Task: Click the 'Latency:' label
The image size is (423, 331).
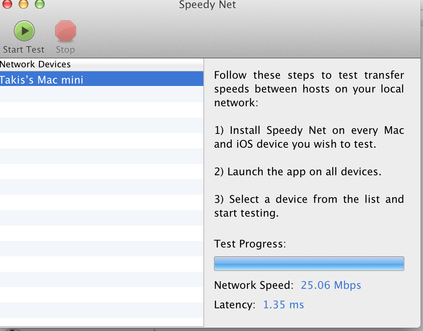Action: click(x=235, y=305)
